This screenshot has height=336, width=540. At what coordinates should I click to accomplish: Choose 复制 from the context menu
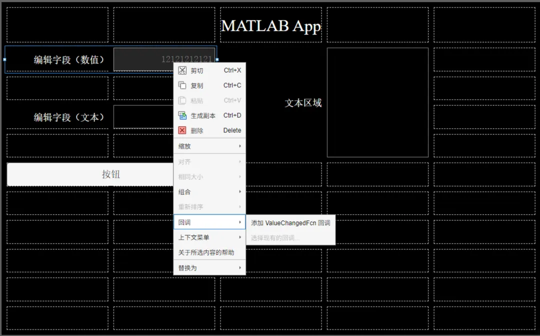pos(209,85)
